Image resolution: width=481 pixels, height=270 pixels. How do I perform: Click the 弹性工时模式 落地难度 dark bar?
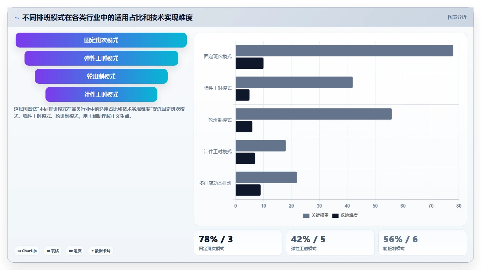[x=243, y=95]
